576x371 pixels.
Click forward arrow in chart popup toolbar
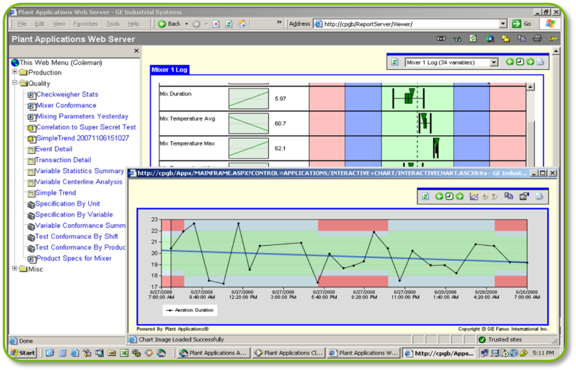tap(460, 197)
